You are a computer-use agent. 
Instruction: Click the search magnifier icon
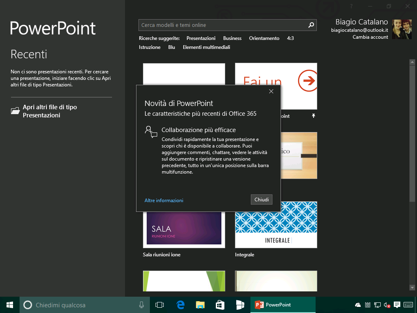click(311, 25)
